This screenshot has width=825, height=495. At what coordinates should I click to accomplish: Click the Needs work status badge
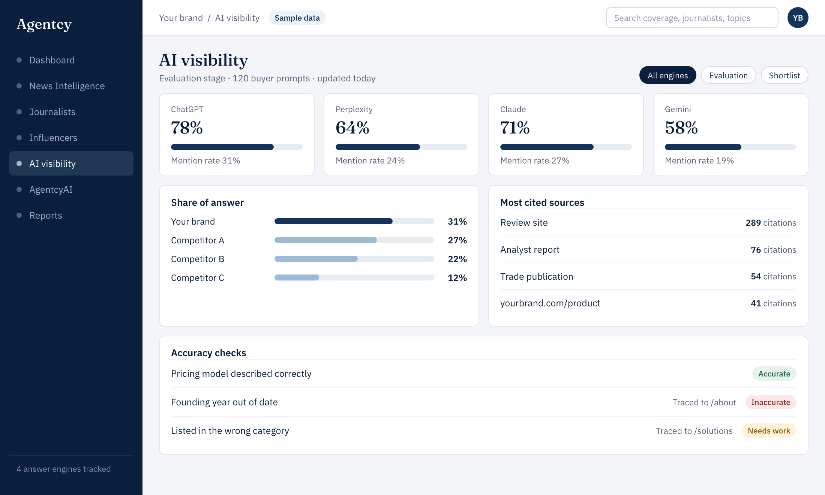tap(769, 431)
